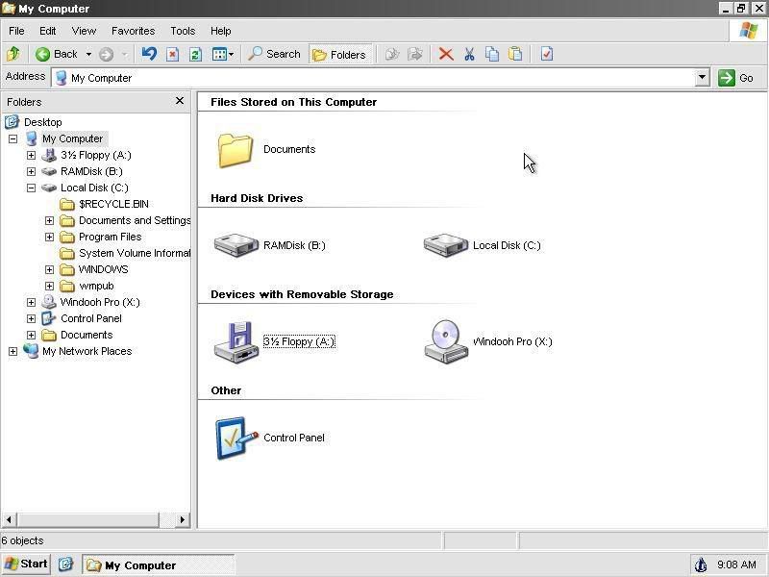Open the Tools menu
Viewport: 769px width, 577px height.
[183, 31]
